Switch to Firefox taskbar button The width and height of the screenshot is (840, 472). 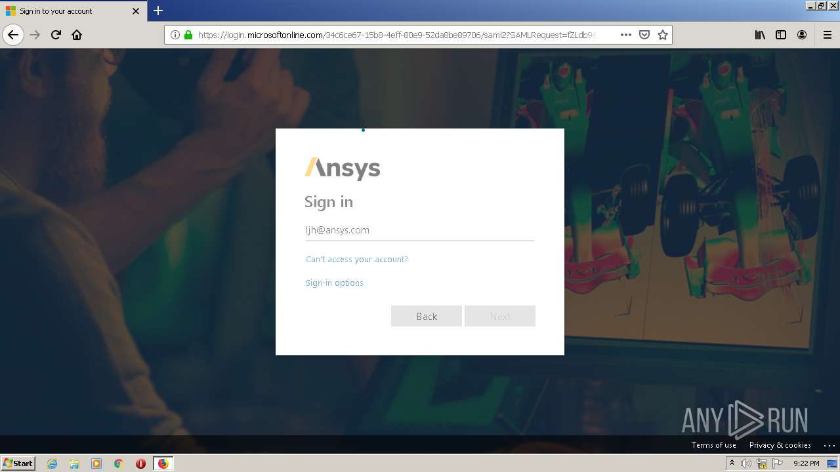pyautogui.click(x=163, y=463)
